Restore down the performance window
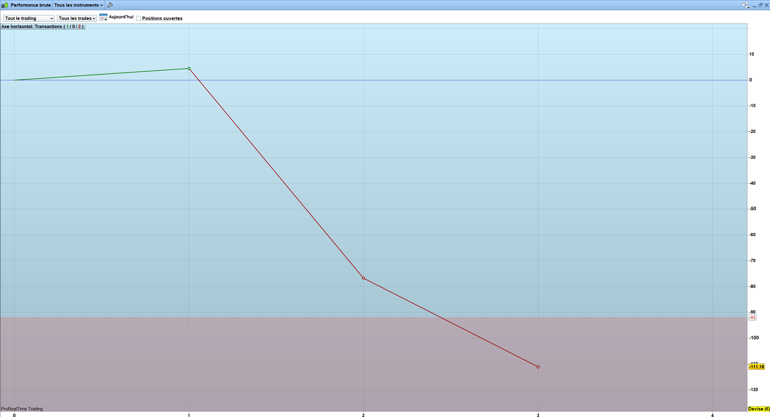770x417 pixels. [760, 5]
